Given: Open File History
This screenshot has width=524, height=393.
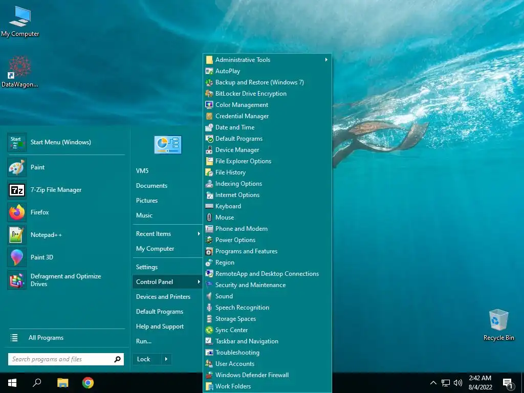Looking at the screenshot, I should tap(267, 172).
